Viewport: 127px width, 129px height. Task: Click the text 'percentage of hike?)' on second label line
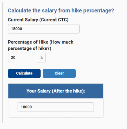coord(29,49)
